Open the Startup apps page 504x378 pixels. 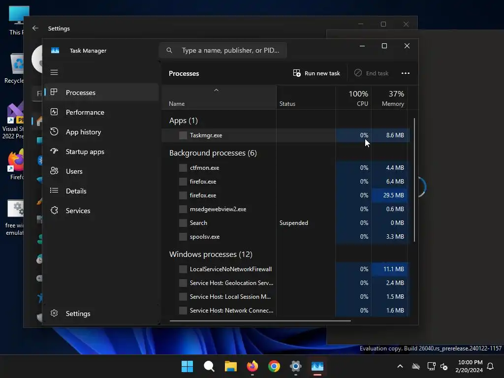click(x=101, y=152)
